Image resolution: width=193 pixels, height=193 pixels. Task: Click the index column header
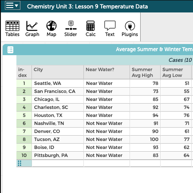(24, 72)
